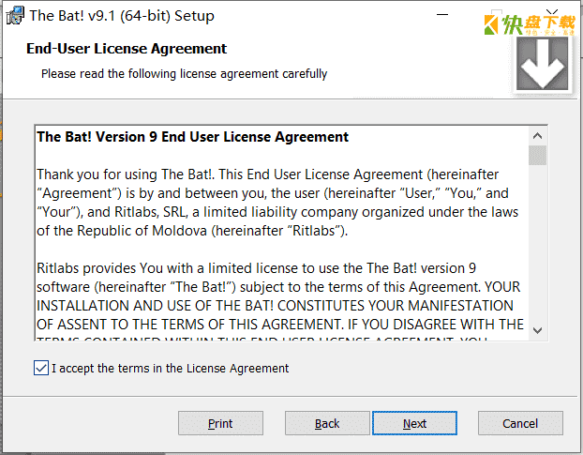Viewport: 583px width, 455px height.
Task: Click the white download arrow banner image
Action: tap(542, 63)
